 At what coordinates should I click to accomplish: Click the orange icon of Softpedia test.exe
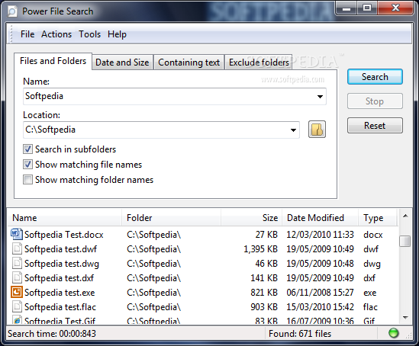[17, 292]
